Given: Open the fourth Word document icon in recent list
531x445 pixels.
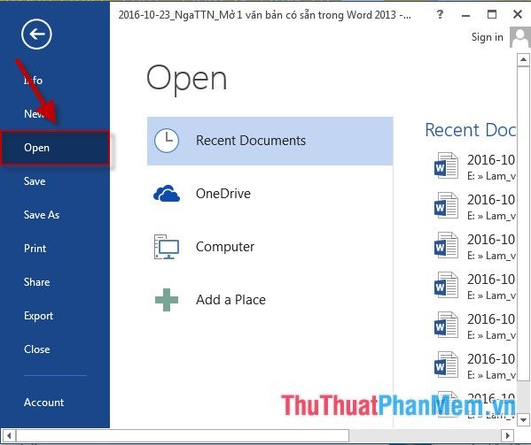Looking at the screenshot, I should [x=446, y=285].
